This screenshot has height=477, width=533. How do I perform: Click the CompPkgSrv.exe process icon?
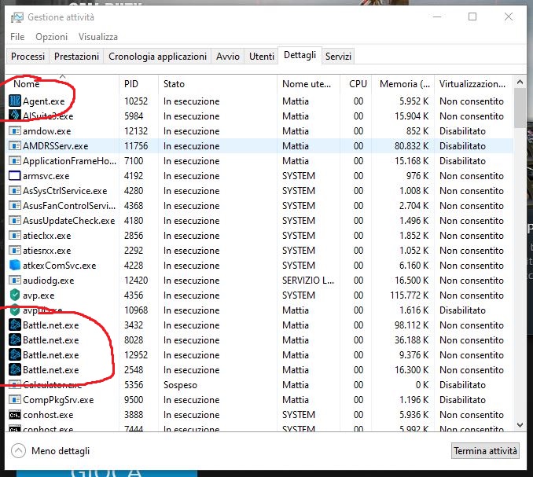(15, 400)
